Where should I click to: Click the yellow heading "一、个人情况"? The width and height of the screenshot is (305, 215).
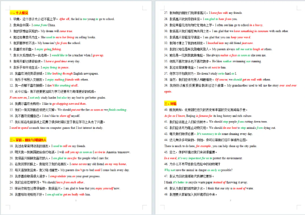click(x=19, y=13)
